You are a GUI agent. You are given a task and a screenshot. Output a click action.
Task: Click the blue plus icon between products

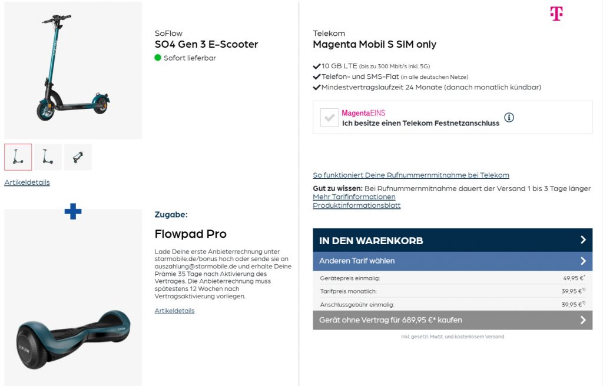point(72,211)
